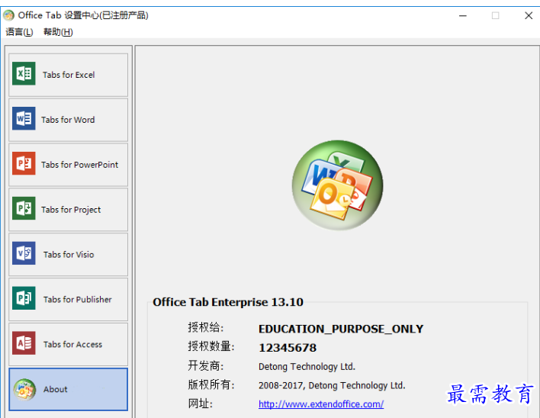540x418 pixels.
Task: Open Tabs for Project label
Action: coord(71,210)
